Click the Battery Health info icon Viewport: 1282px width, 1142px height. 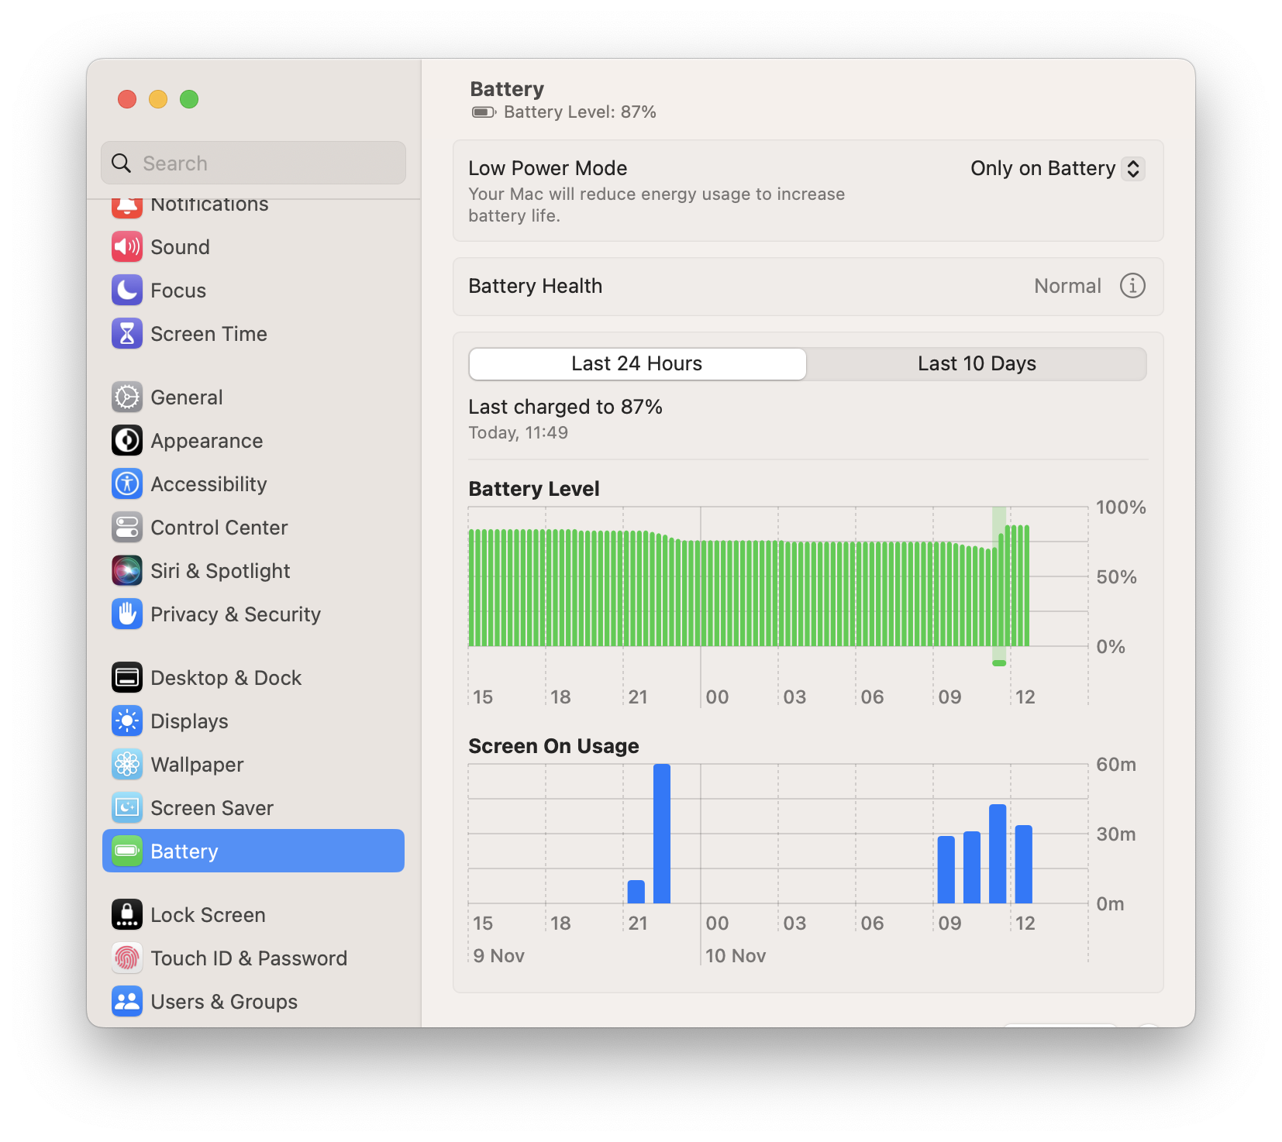[1132, 286]
